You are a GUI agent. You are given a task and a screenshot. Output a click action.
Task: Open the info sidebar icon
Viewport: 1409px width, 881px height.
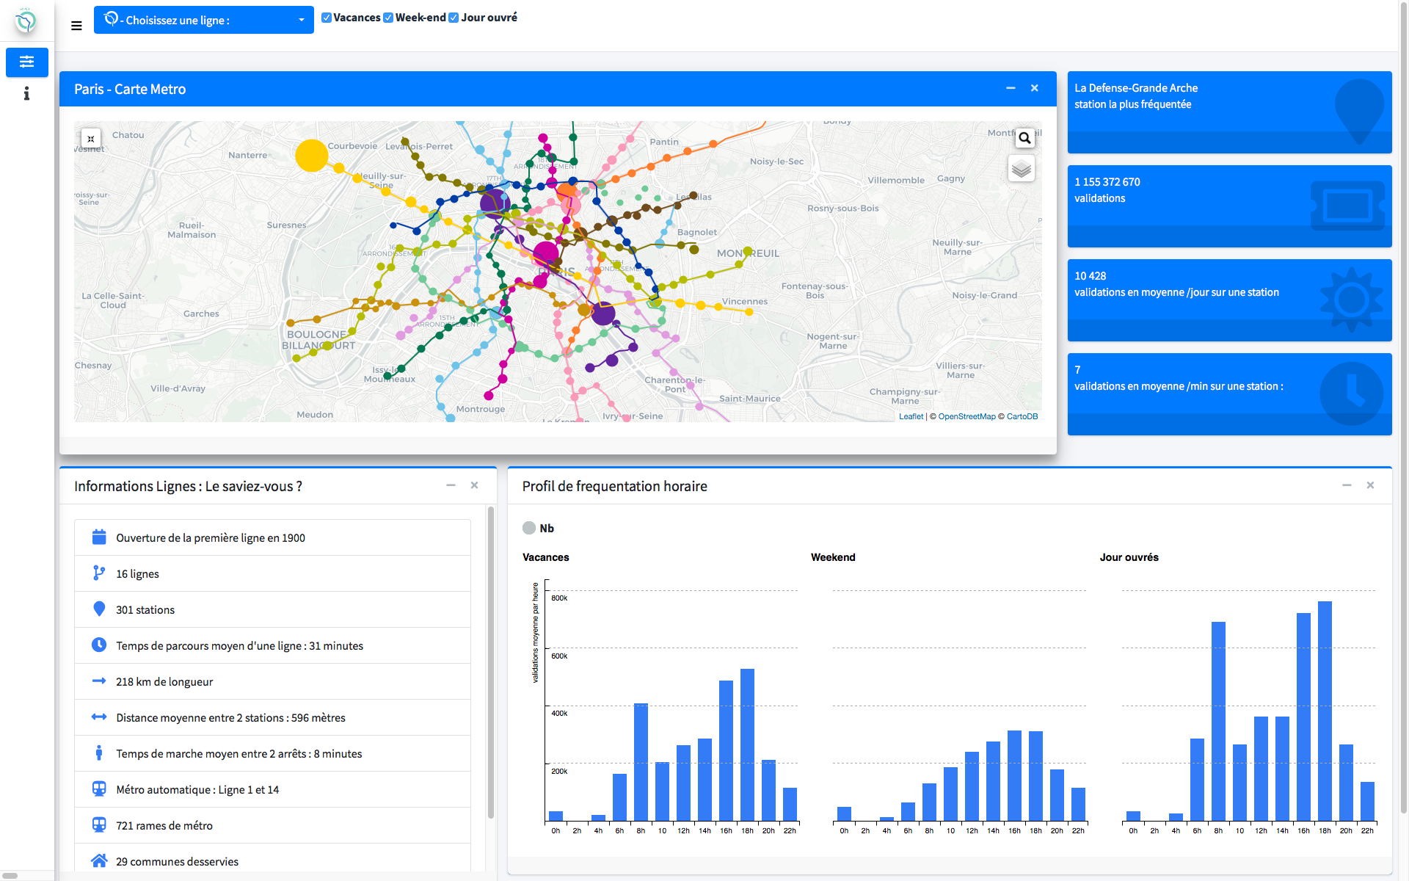pyautogui.click(x=27, y=93)
